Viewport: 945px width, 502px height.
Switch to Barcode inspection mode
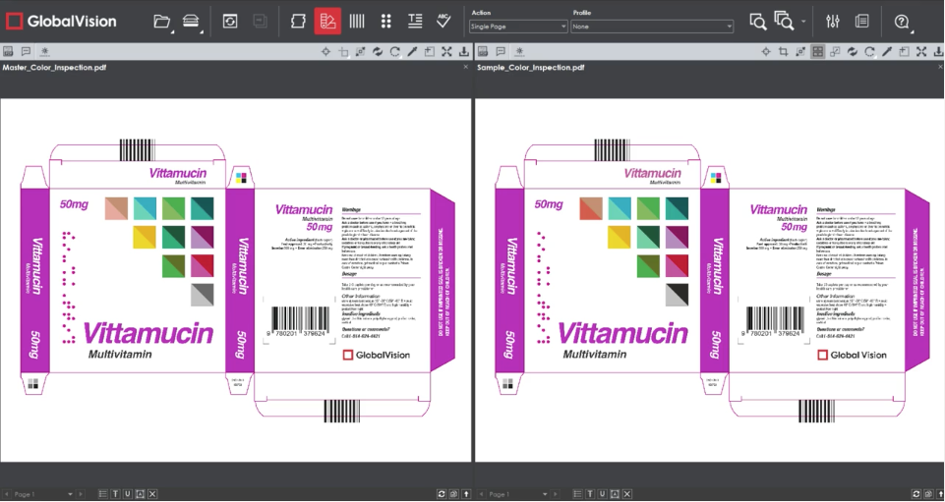[x=357, y=22]
